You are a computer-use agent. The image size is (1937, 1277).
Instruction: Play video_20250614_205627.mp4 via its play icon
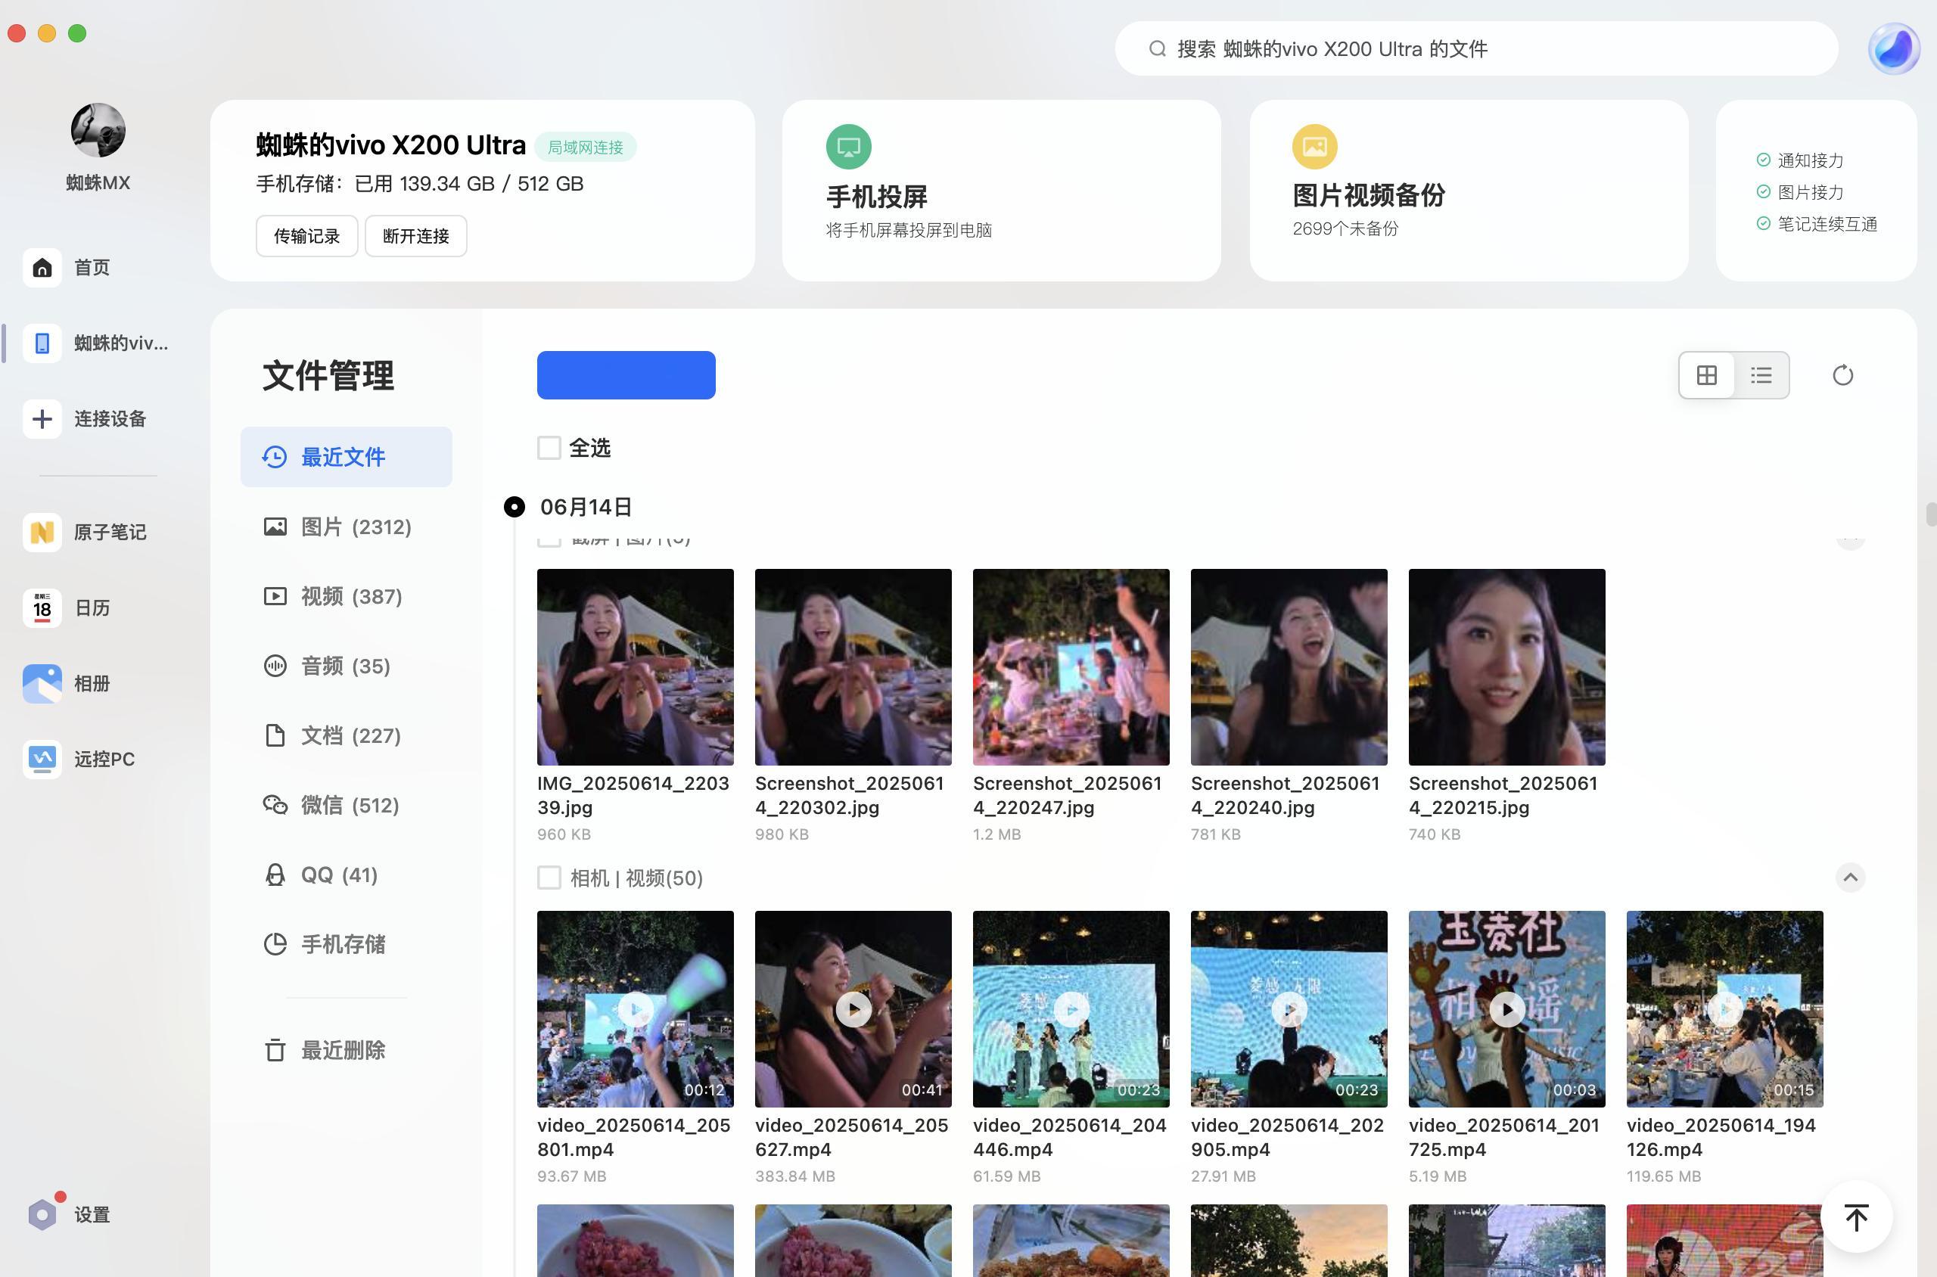[x=853, y=1010]
